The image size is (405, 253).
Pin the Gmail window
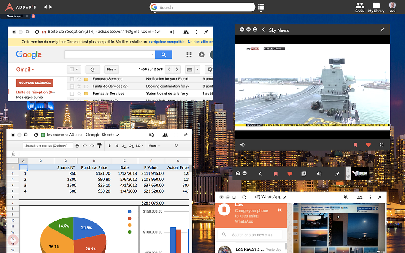[206, 32]
